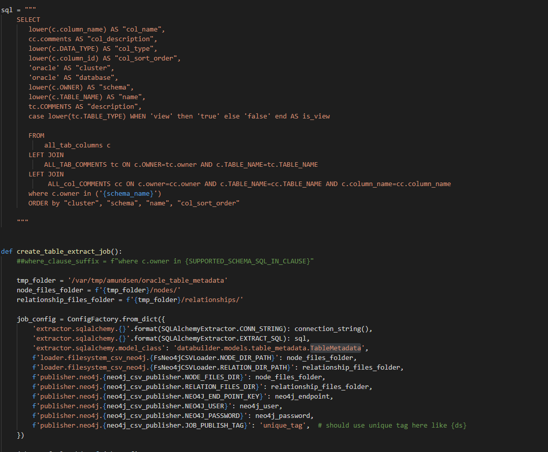The image size is (548, 452).
Task: Select the highlighted TableMetadata text
Action: 337,348
